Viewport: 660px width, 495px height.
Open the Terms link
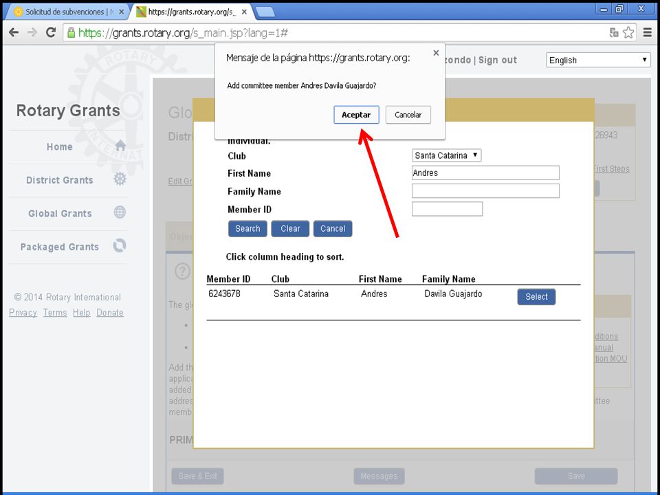tap(55, 313)
